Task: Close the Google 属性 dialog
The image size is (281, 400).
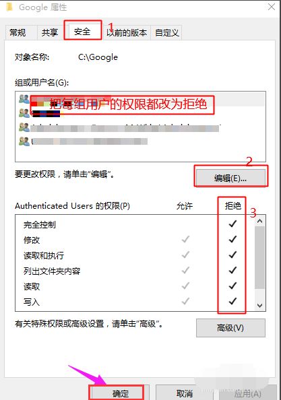Action: point(272,7)
